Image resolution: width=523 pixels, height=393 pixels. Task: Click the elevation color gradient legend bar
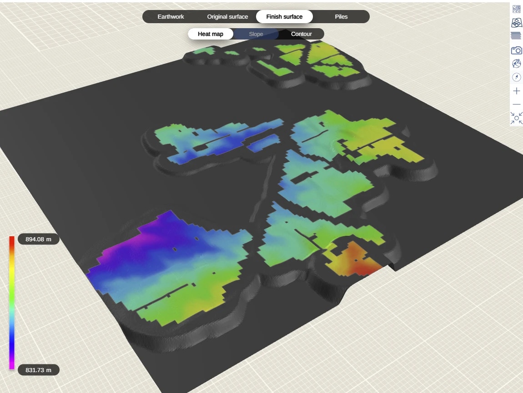12,303
